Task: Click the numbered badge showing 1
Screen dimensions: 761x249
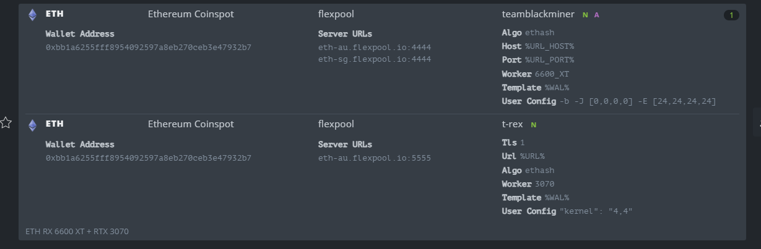Action: [x=731, y=15]
